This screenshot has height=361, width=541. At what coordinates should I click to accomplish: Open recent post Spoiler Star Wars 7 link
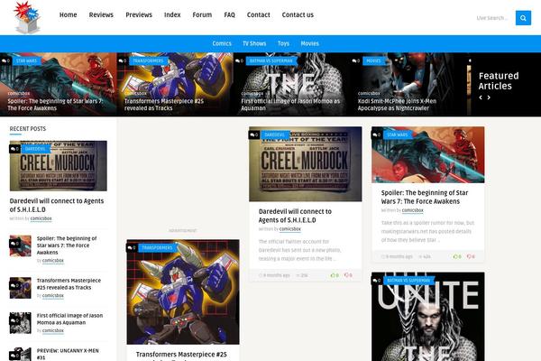click(x=67, y=245)
